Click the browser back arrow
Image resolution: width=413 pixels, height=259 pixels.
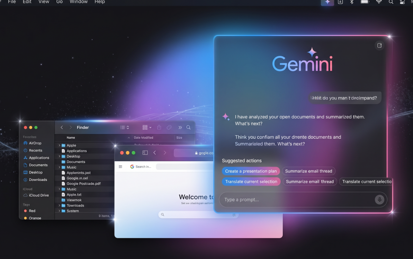click(155, 152)
